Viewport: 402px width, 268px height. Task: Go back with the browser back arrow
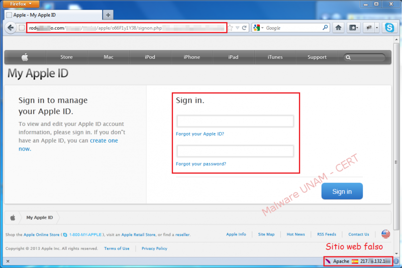[11, 28]
